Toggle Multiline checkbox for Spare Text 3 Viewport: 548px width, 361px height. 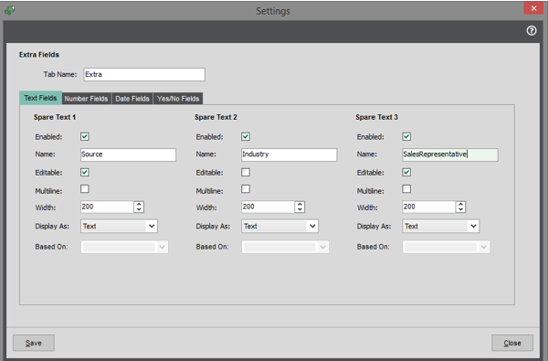point(406,189)
